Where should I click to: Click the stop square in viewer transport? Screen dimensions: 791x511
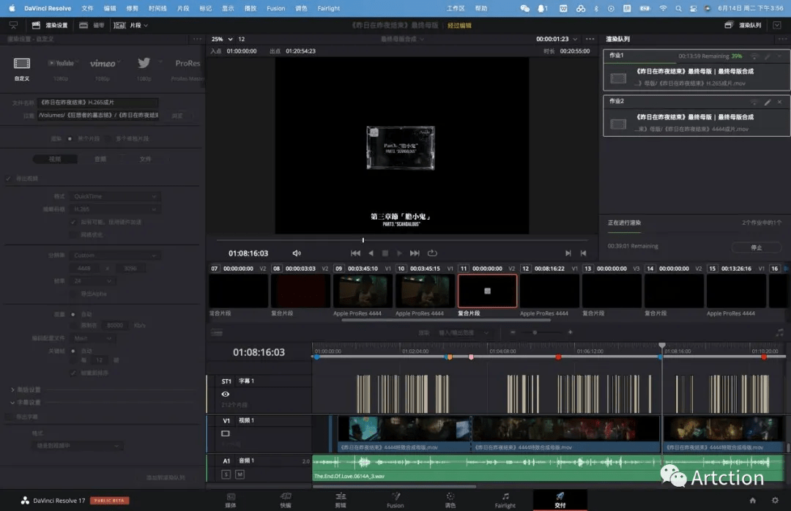click(385, 253)
